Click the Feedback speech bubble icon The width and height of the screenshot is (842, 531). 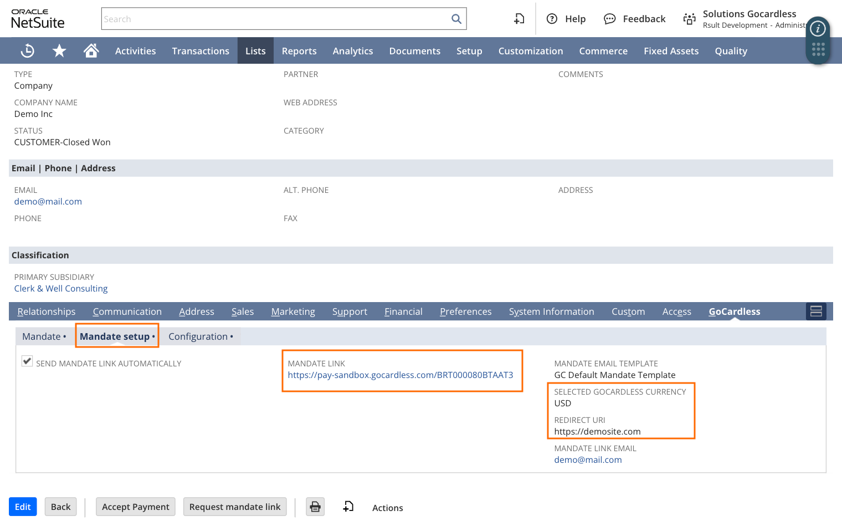[609, 19]
